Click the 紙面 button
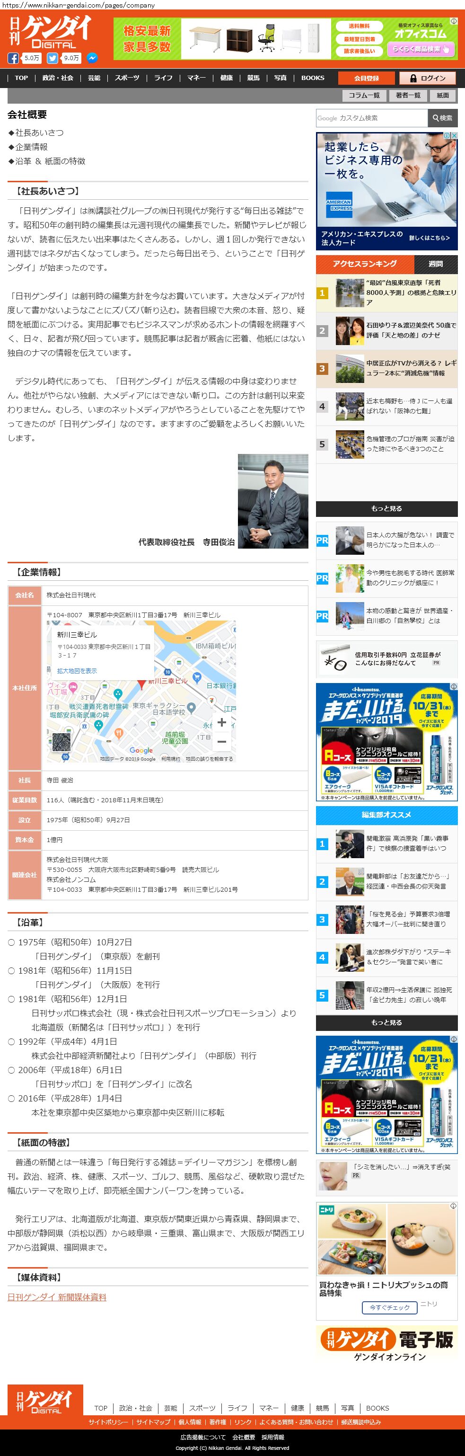 (443, 96)
